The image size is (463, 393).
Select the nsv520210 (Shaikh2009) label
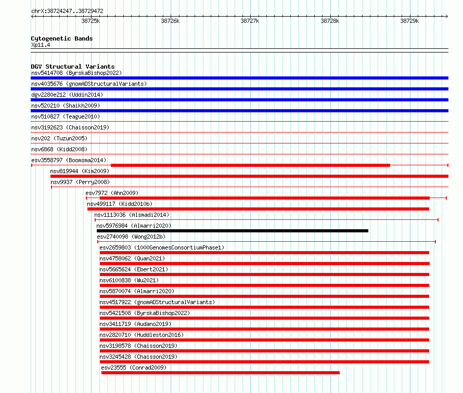pos(66,106)
